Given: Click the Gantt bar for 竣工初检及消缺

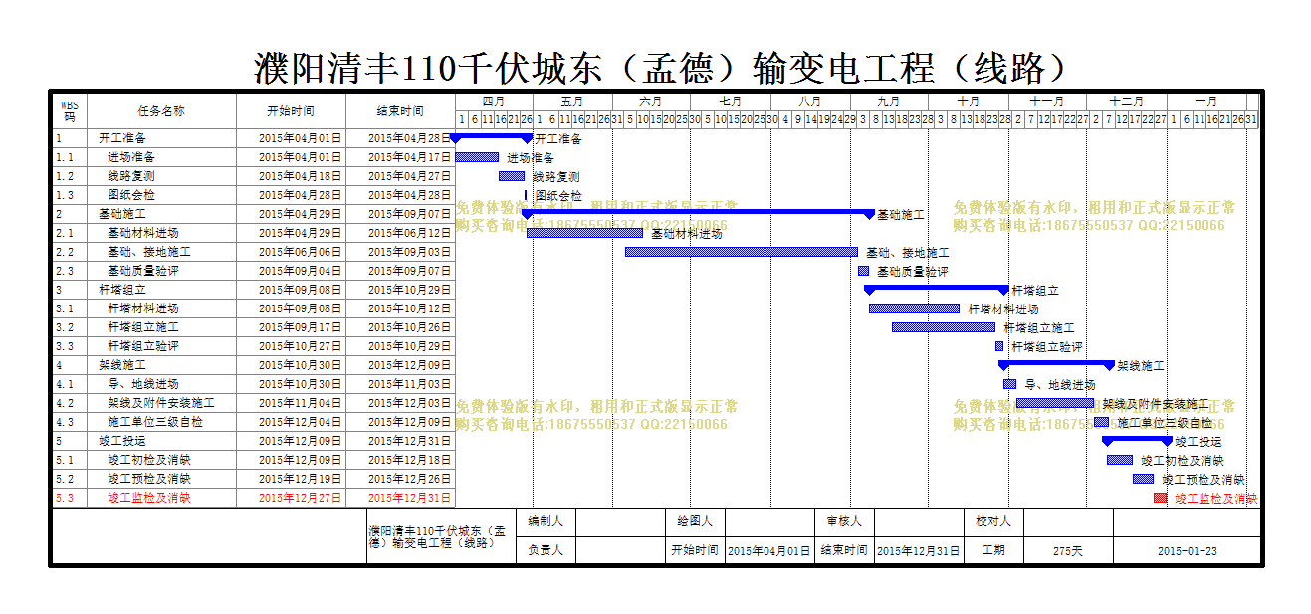Looking at the screenshot, I should 1120,460.
